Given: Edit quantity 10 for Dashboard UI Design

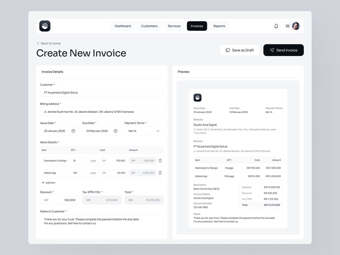Looking at the screenshot, I should 85,161.
